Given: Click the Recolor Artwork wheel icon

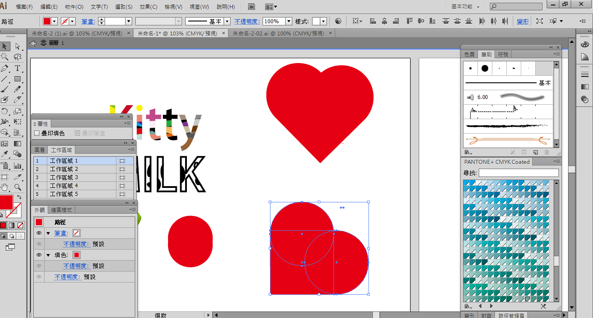Looking at the screenshot, I should tap(338, 21).
